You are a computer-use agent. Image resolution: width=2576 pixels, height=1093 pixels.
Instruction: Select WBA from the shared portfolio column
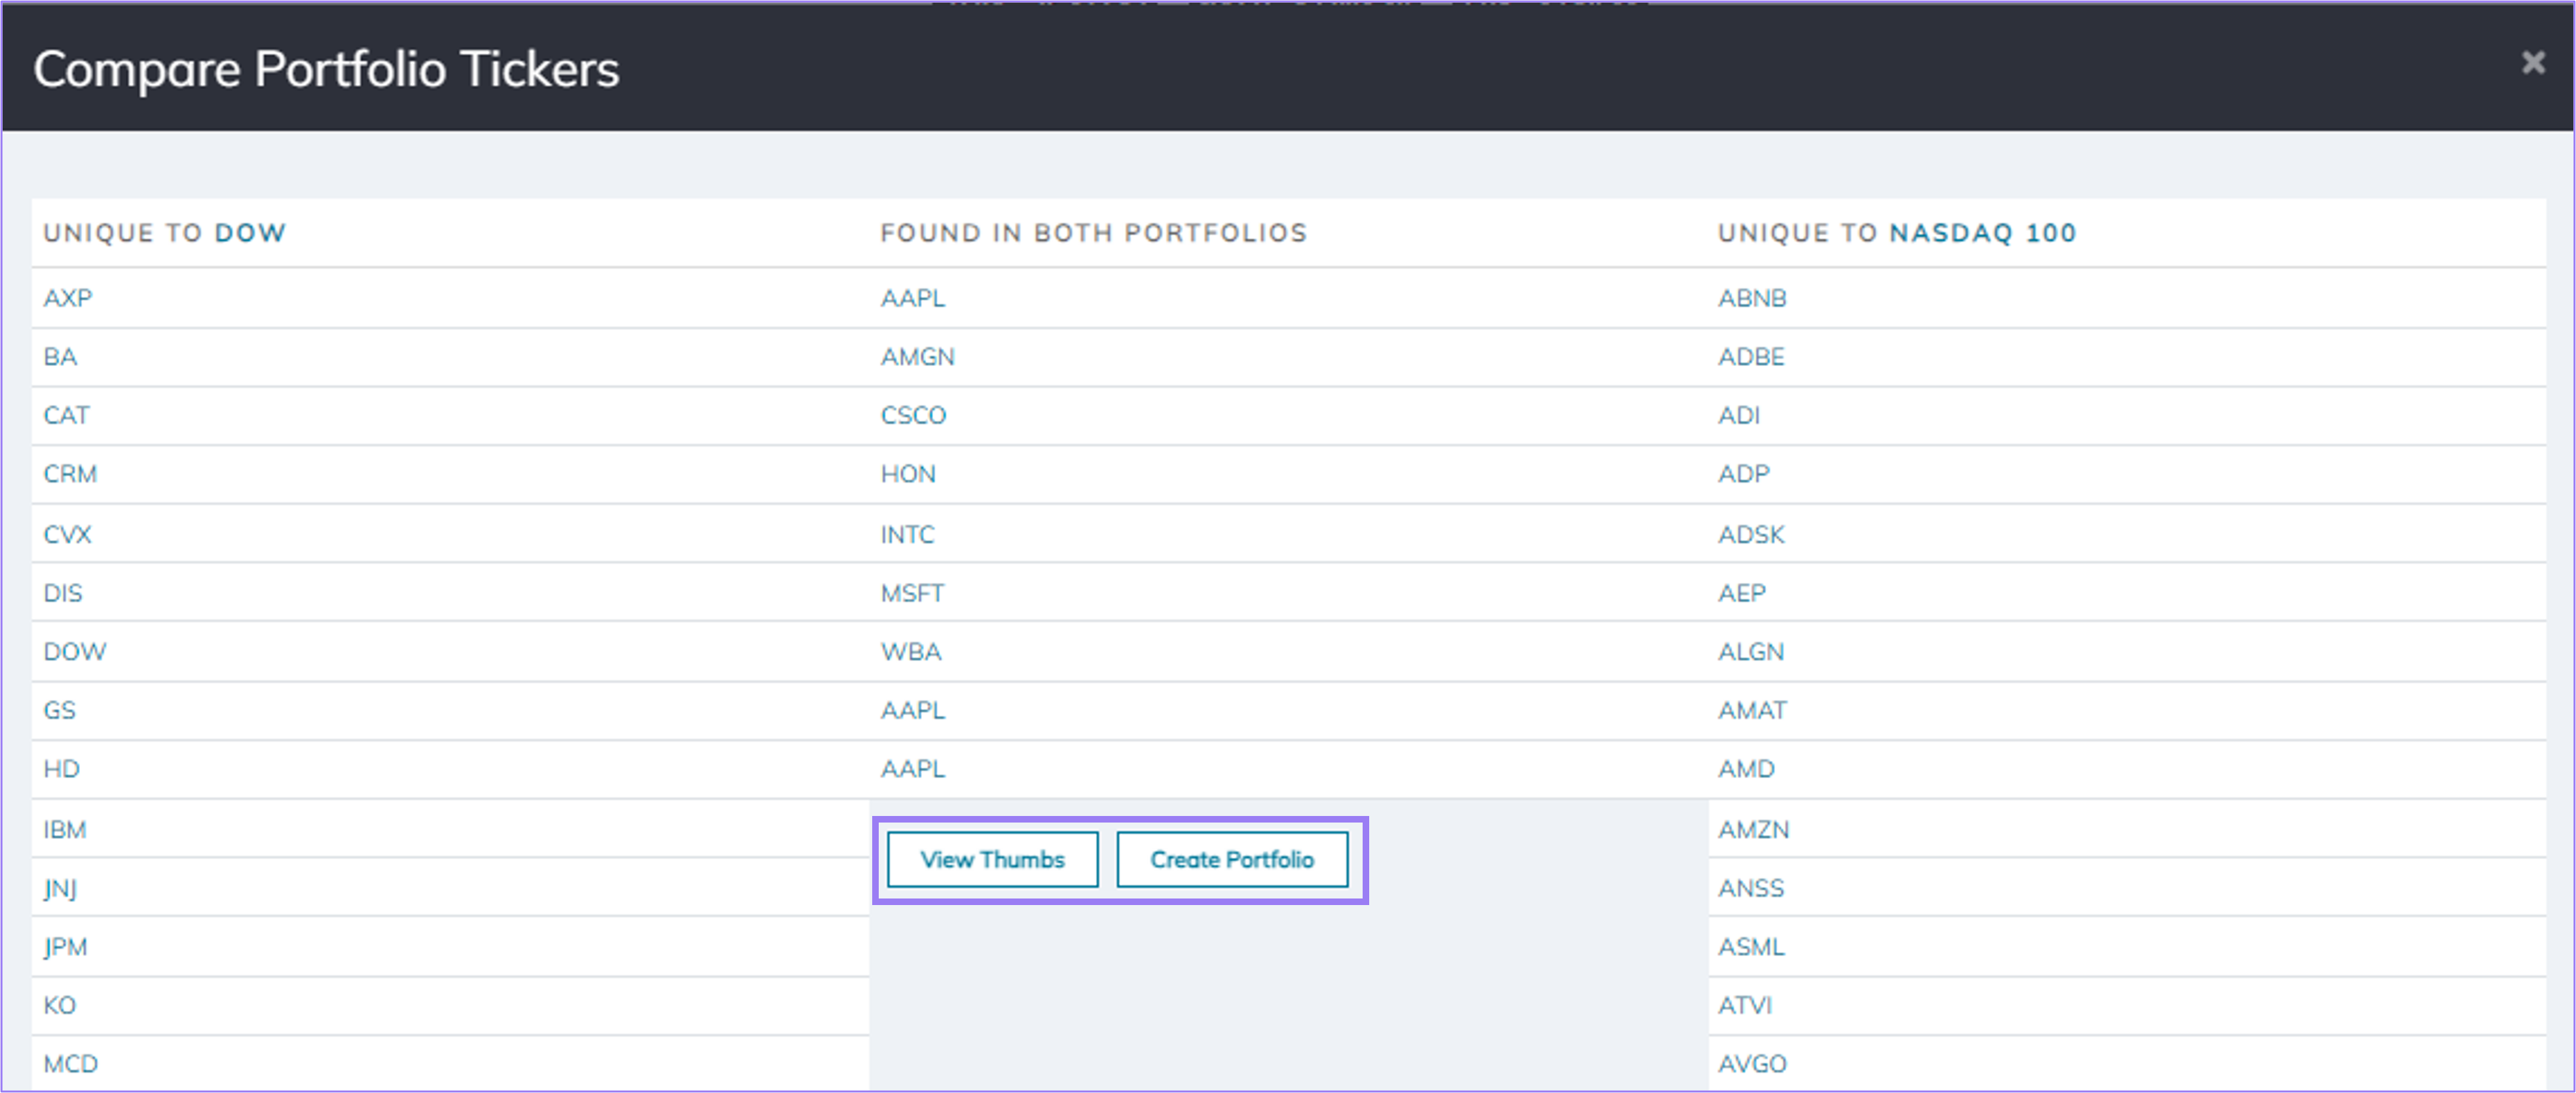click(911, 651)
